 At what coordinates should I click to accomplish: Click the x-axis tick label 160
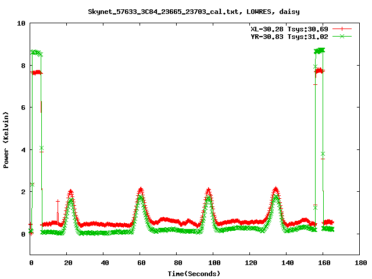324,263
